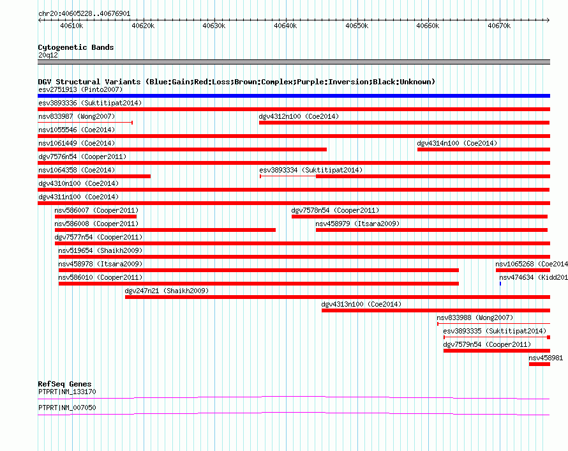
Task: Click nsv833987 (Wong2007) label
Action: tap(77, 116)
